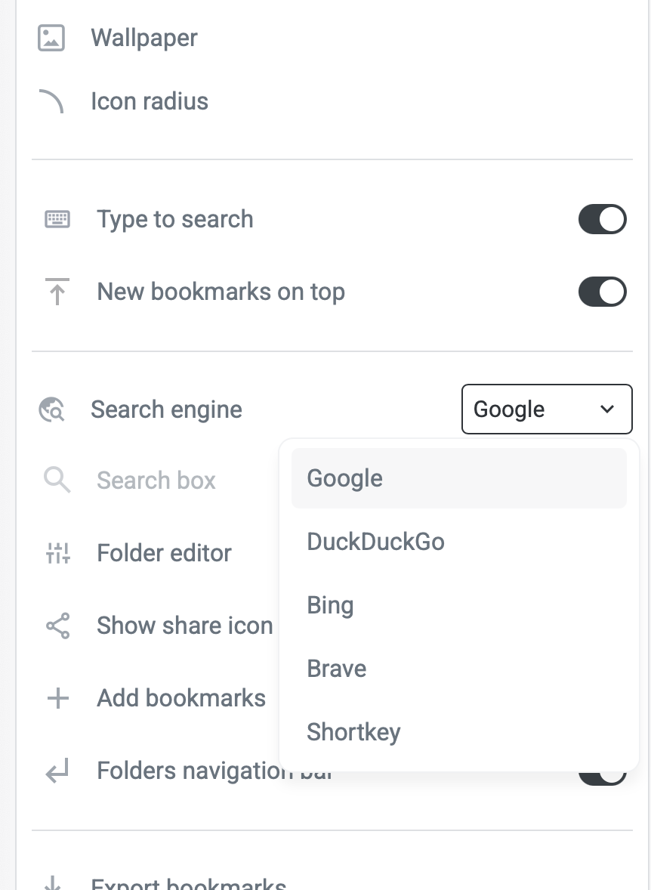Screen dimensions: 651x890
Task: Select Google in the search engine list
Action: click(458, 478)
